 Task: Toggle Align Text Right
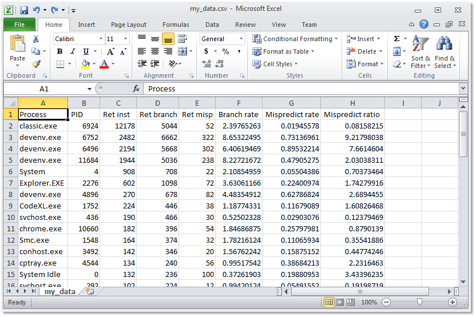[x=168, y=51]
